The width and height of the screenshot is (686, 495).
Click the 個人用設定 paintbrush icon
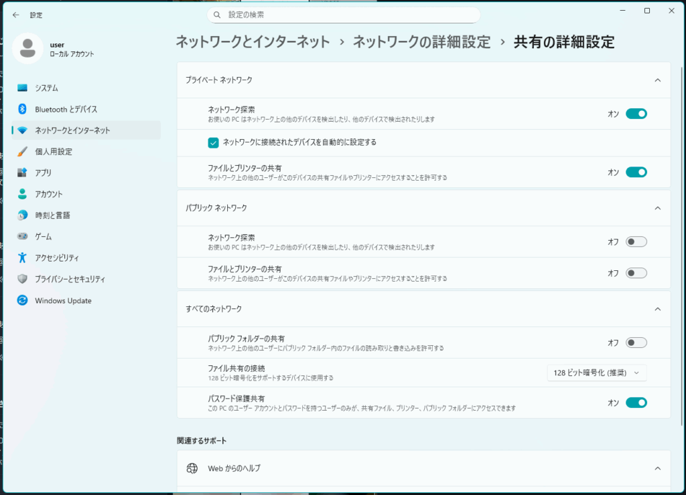pos(23,152)
